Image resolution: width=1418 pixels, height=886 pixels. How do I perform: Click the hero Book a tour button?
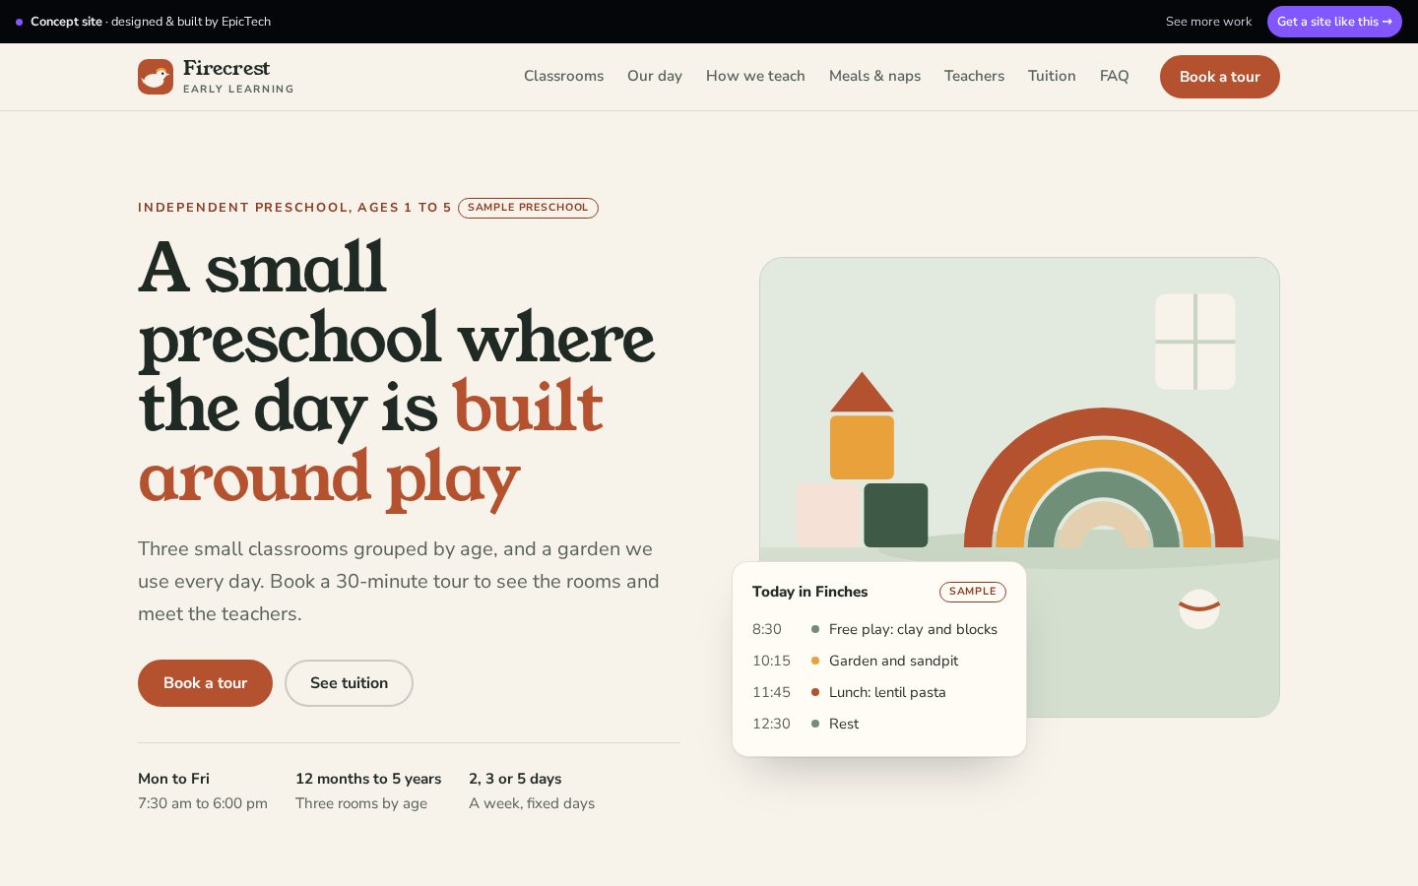point(205,683)
